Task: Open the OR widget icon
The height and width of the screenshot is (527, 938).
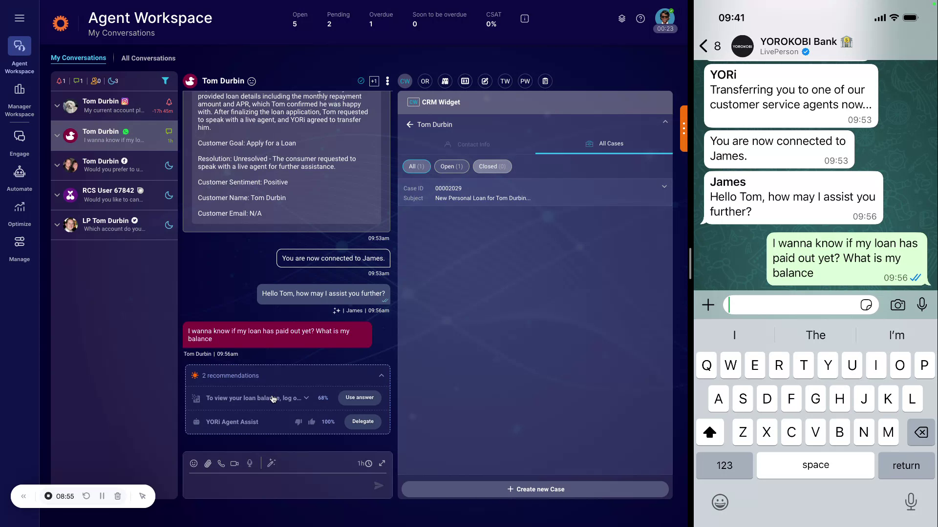Action: click(425, 81)
